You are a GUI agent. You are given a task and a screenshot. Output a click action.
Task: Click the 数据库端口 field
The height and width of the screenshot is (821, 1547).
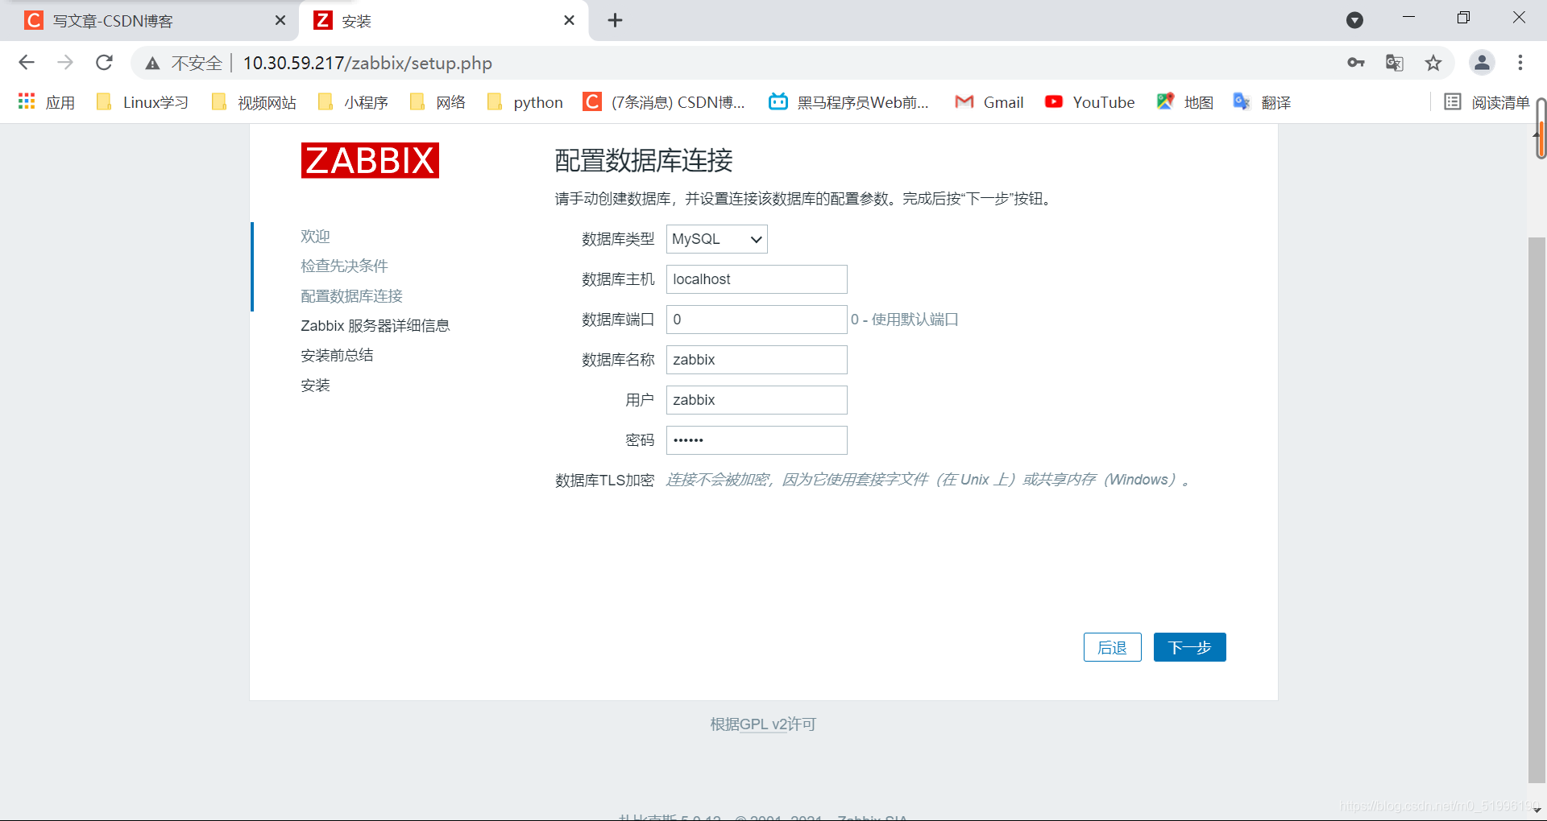coord(757,320)
